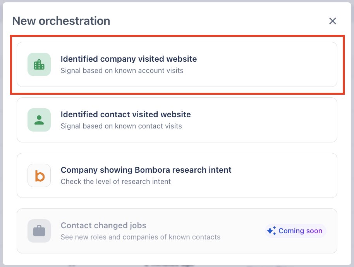The width and height of the screenshot is (354, 267).
Task: Click 'Check the level of research intent' text
Action: point(115,181)
